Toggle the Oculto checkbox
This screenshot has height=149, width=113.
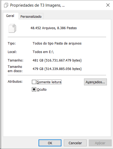pos(34,89)
